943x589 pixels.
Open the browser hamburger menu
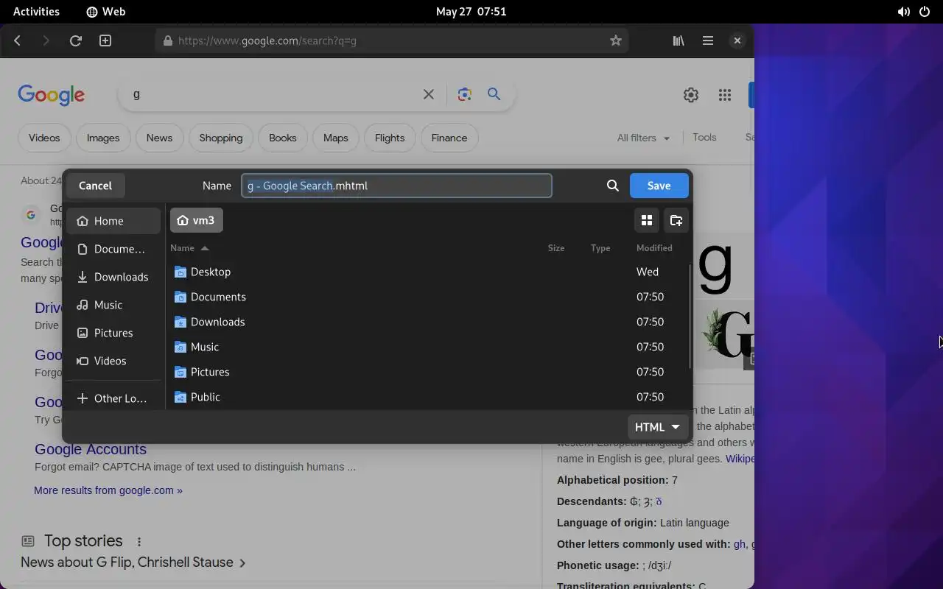pyautogui.click(x=708, y=40)
